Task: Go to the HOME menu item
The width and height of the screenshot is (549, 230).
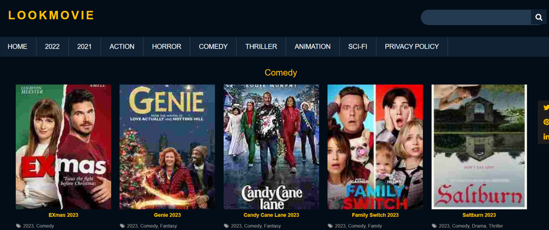Action: tap(17, 47)
